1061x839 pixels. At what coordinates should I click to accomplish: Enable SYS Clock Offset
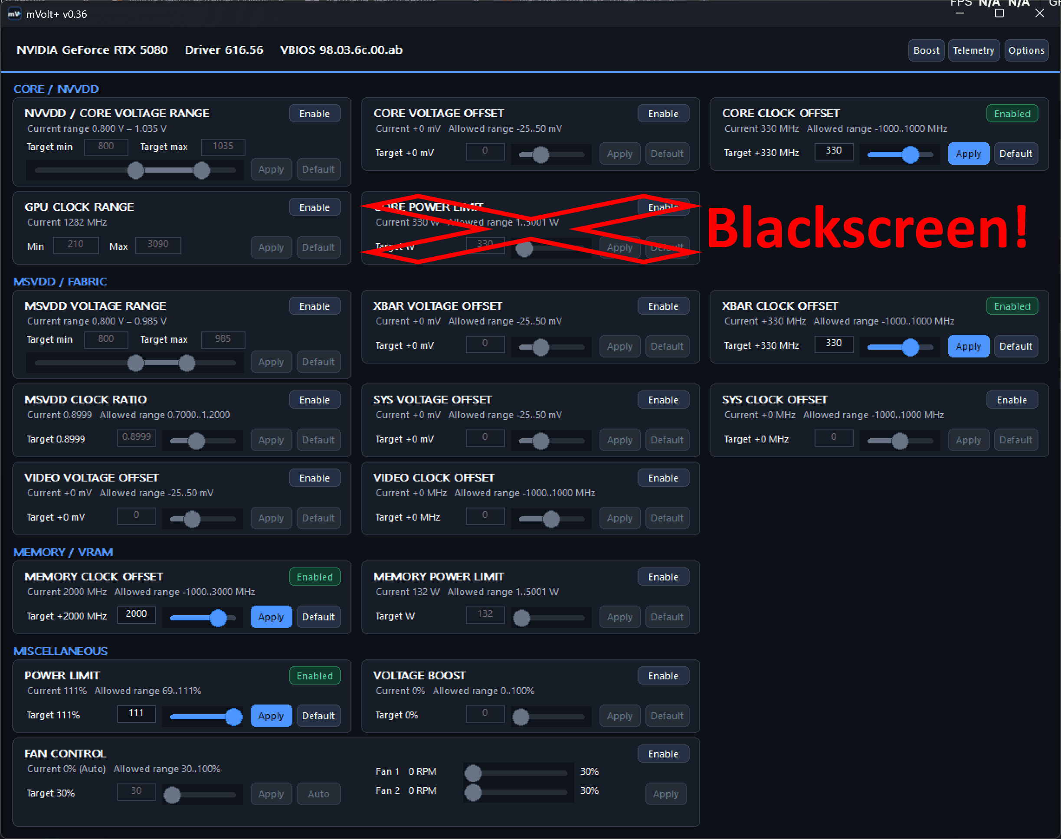point(1012,400)
